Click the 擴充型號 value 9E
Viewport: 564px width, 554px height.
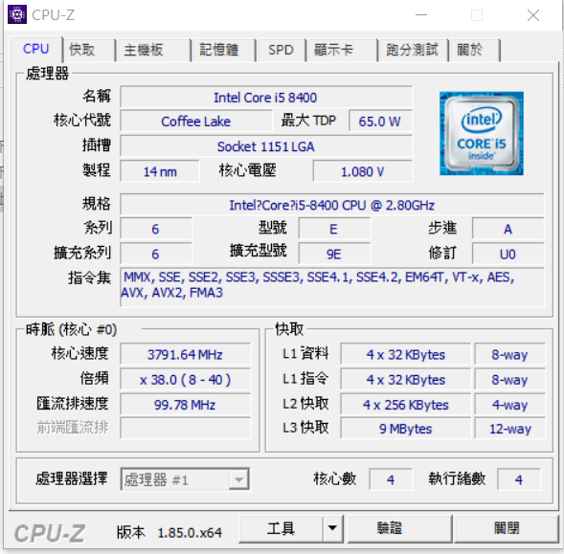(334, 254)
